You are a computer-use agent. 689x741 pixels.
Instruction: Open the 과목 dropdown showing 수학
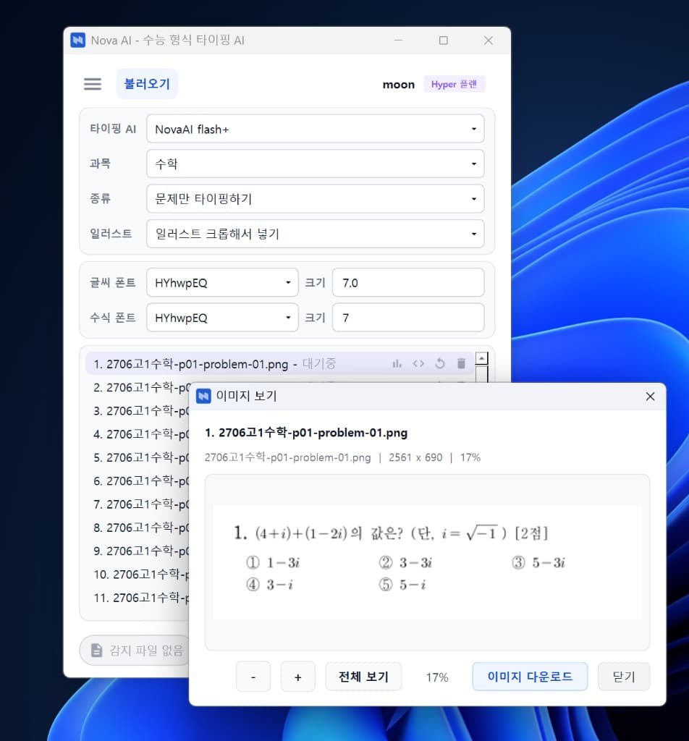click(316, 164)
